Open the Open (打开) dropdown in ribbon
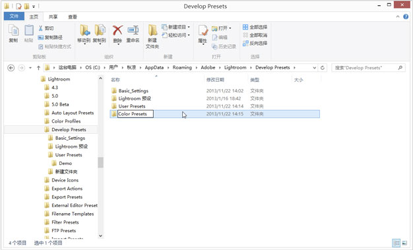The width and height of the screenshot is (413, 250). 222,28
